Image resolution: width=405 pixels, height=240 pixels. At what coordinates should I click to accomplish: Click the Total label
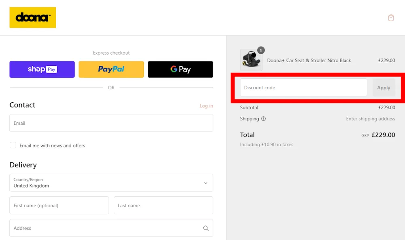(x=247, y=135)
